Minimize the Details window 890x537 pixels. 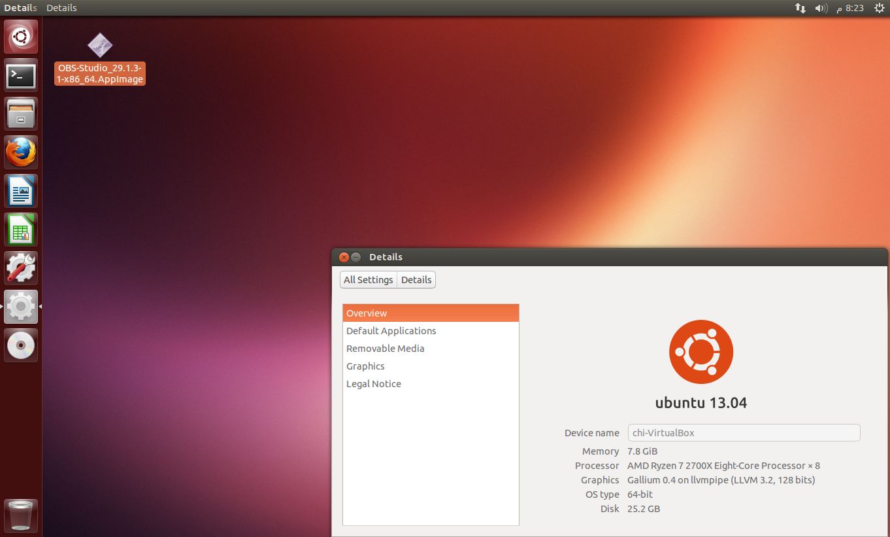(x=356, y=257)
